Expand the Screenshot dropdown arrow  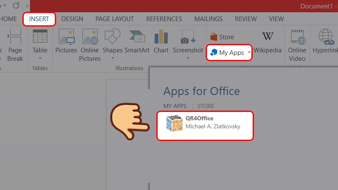tap(188, 58)
